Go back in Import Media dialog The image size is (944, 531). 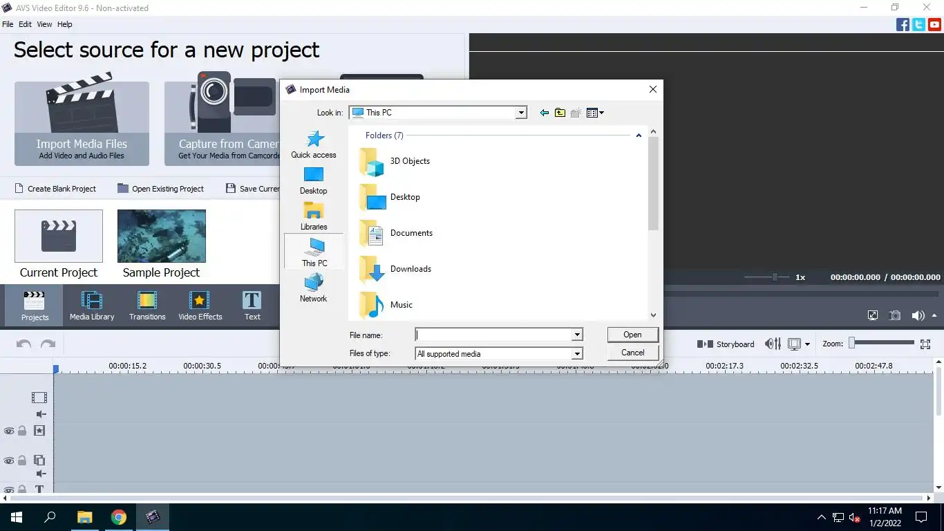(x=545, y=113)
